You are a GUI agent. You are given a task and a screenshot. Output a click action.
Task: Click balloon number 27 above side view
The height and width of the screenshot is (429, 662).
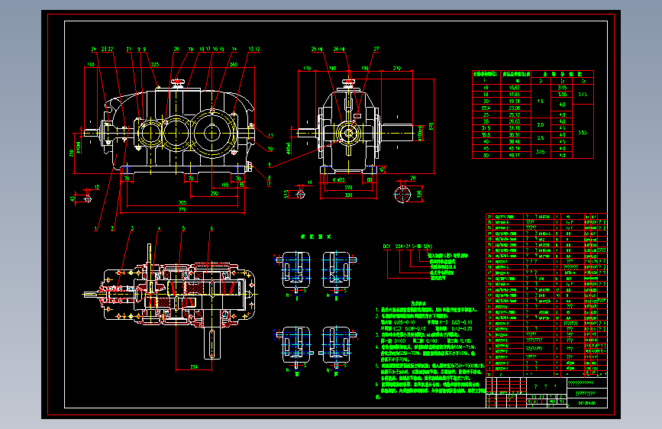click(376, 49)
